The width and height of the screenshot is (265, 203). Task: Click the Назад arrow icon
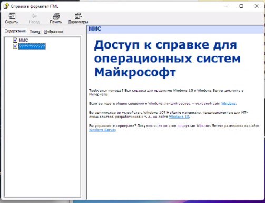pos(34,16)
